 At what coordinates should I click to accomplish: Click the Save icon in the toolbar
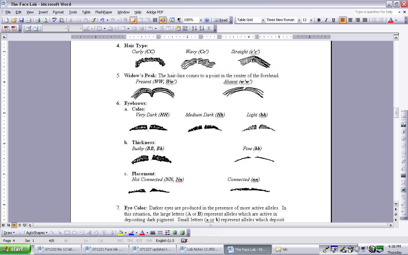(21, 20)
